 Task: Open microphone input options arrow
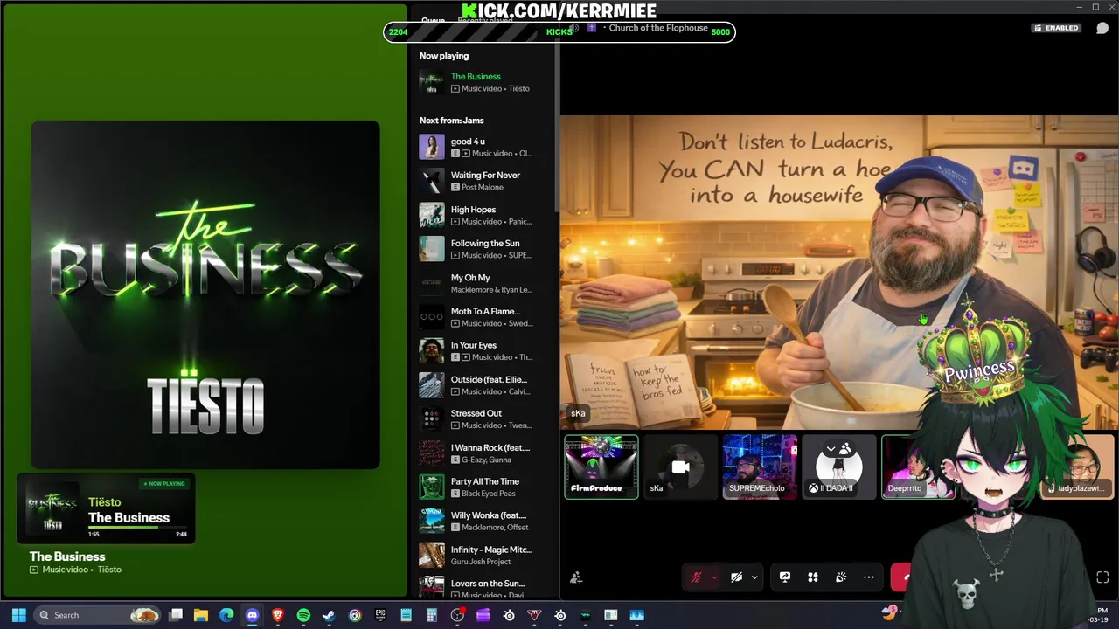click(x=714, y=577)
